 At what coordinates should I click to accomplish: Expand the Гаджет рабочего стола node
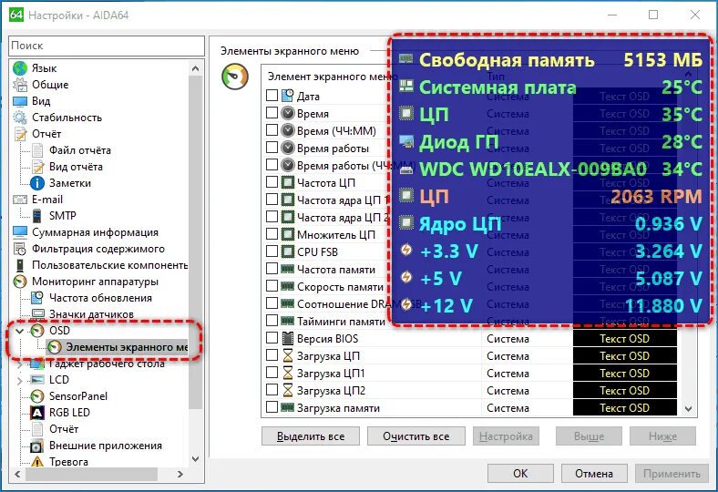[20, 364]
